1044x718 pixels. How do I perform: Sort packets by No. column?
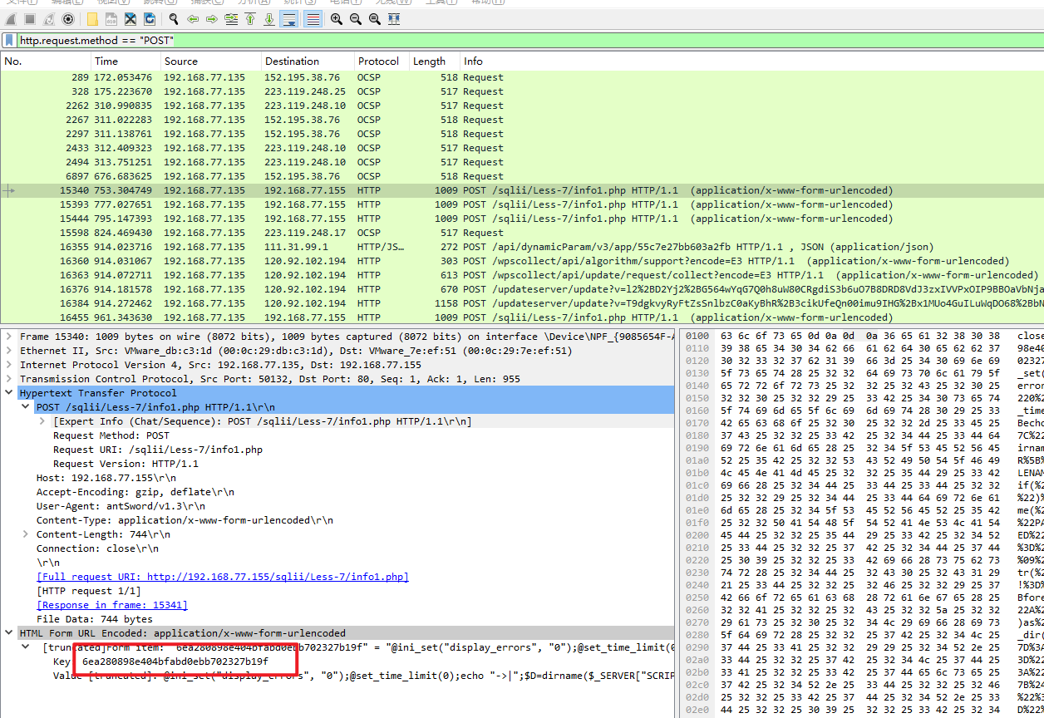[46, 61]
